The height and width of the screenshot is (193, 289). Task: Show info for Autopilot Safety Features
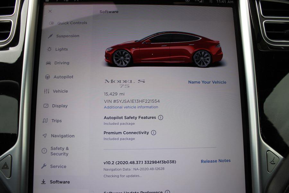pyautogui.click(x=161, y=117)
